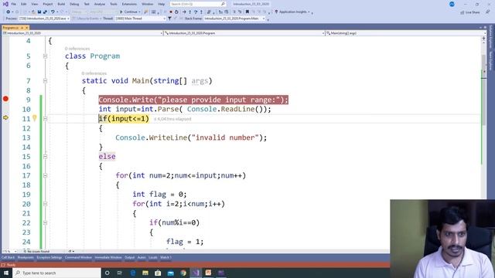Image resolution: width=495 pixels, height=278 pixels.
Task: Click Show Next Statement arrow icon
Action: [x=184, y=12]
